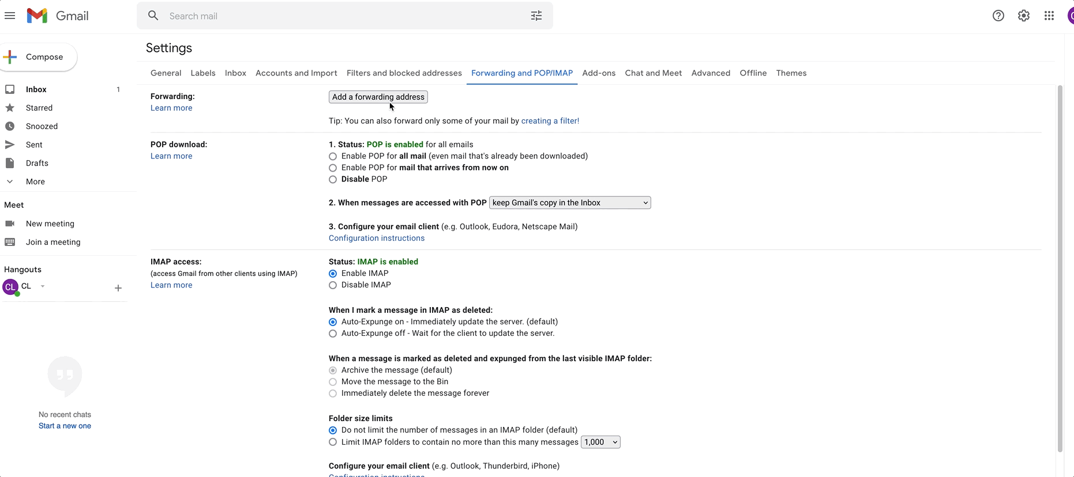Click the New meeting camera icon

point(10,224)
